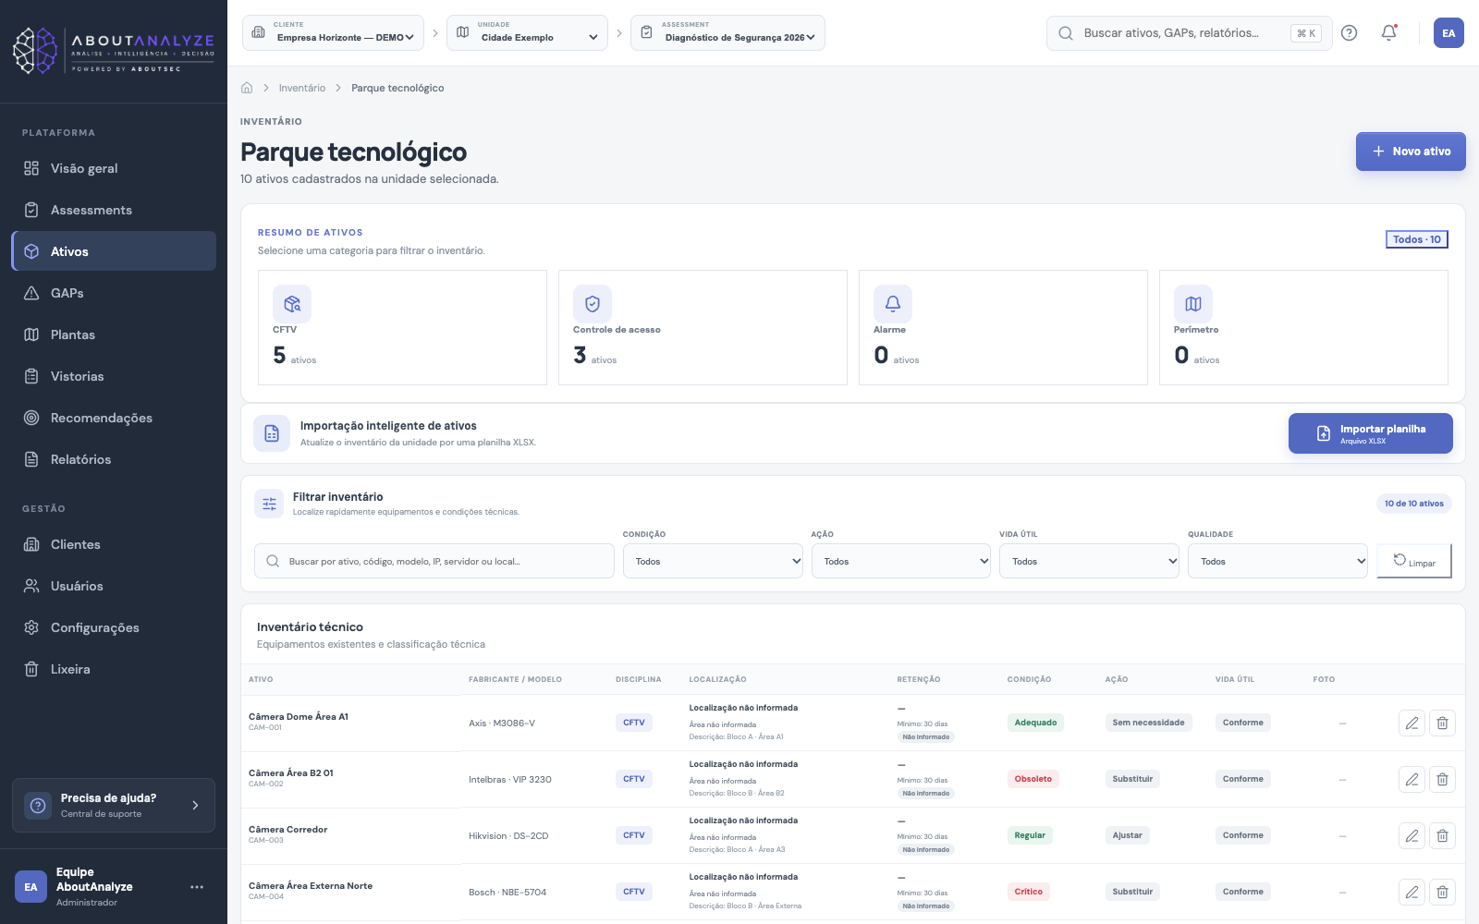Delete asset CAM-001 trash icon
This screenshot has height=924, width=1479.
[1442, 723]
